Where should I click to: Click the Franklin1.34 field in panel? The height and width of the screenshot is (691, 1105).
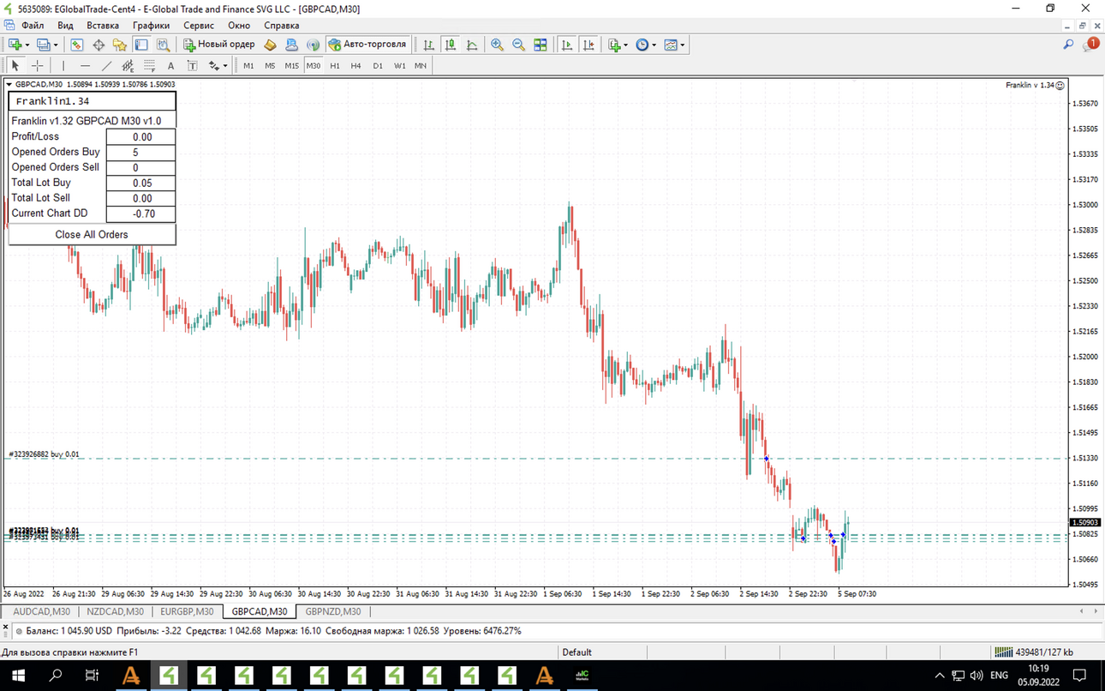click(92, 101)
